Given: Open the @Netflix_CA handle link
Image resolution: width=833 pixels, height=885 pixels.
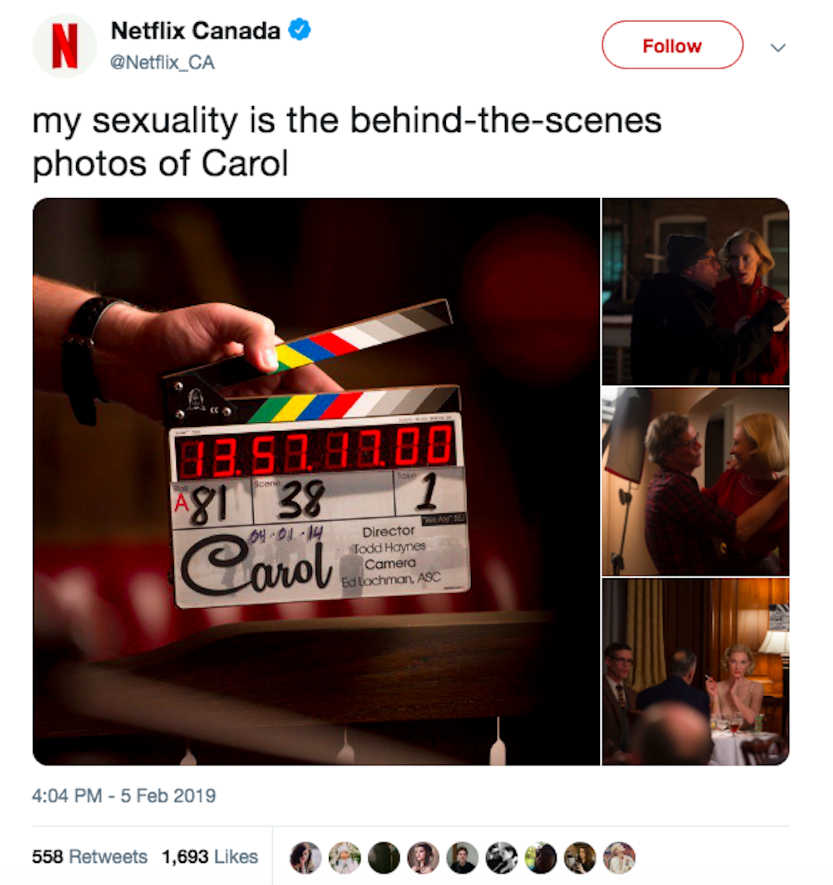Looking at the screenshot, I should coord(162,63).
